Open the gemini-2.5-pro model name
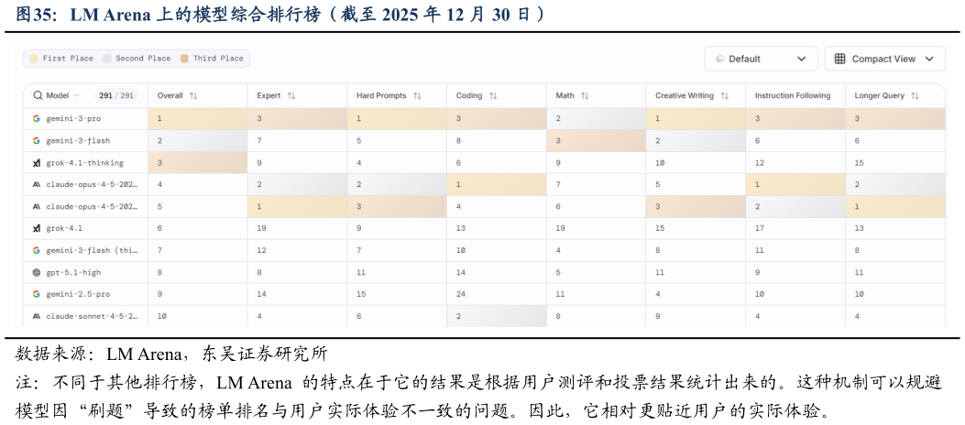965x425 pixels. (x=78, y=294)
